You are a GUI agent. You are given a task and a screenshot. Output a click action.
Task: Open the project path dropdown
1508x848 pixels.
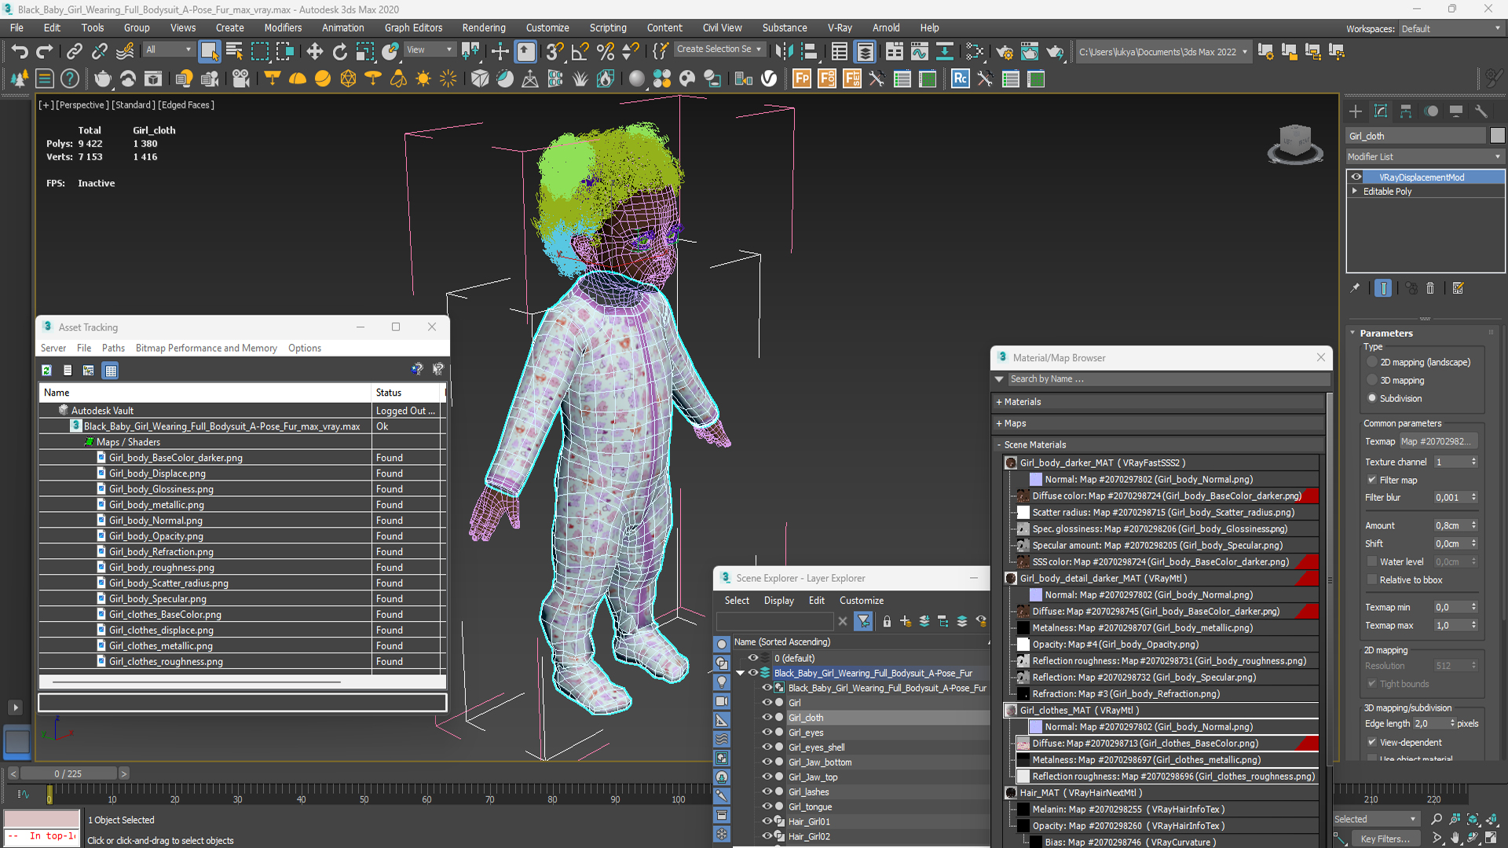tap(1162, 52)
